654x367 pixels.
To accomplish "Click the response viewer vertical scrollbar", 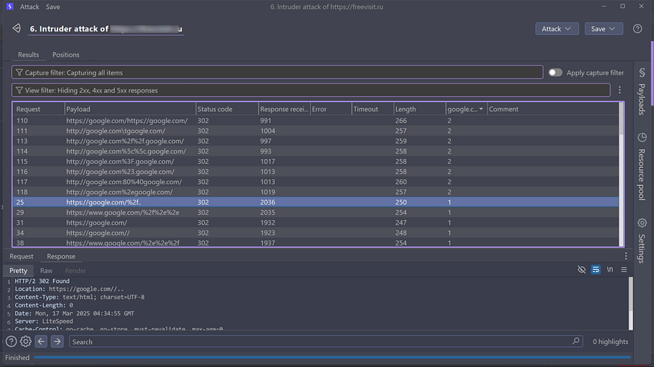I will pyautogui.click(x=631, y=304).
